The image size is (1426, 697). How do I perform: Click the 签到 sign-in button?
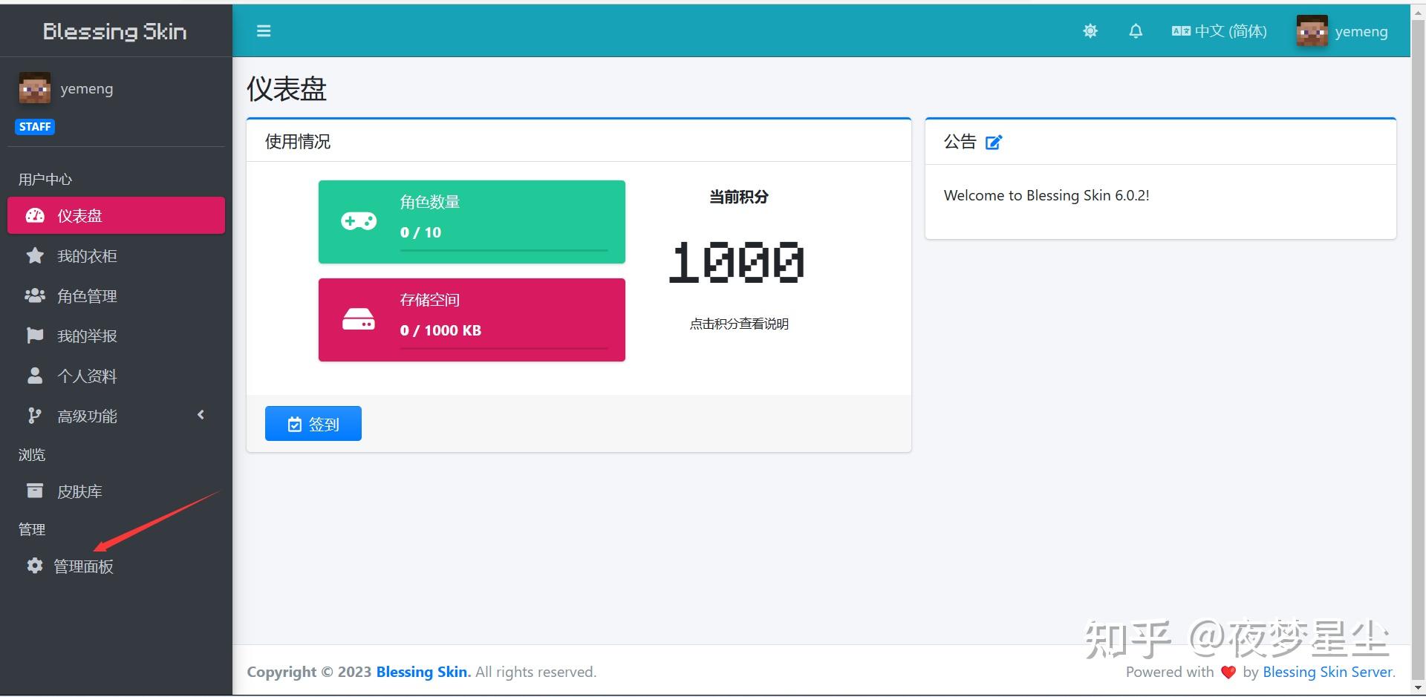point(313,423)
